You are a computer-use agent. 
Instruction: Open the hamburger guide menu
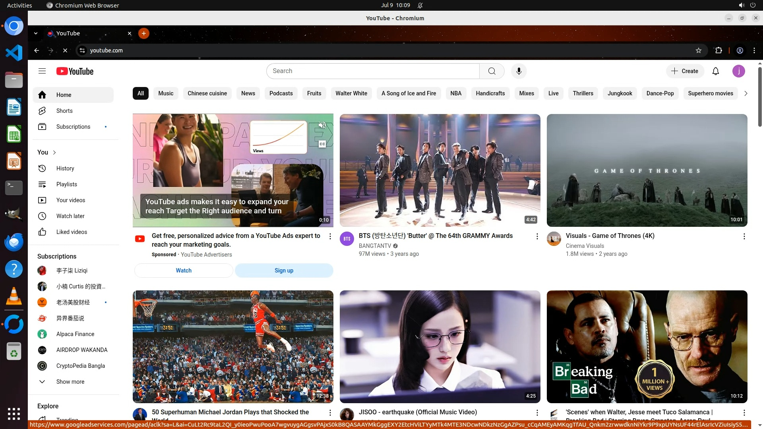[42, 71]
